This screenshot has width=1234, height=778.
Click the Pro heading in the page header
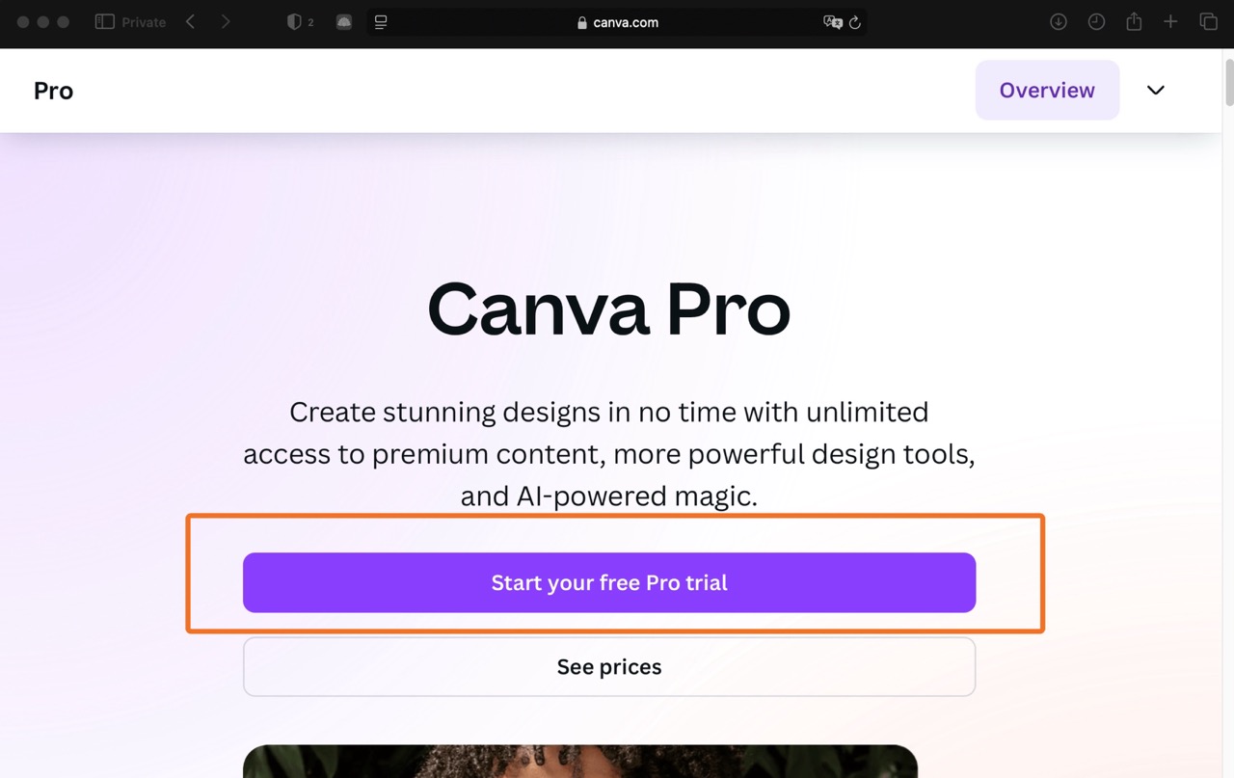[x=53, y=91]
